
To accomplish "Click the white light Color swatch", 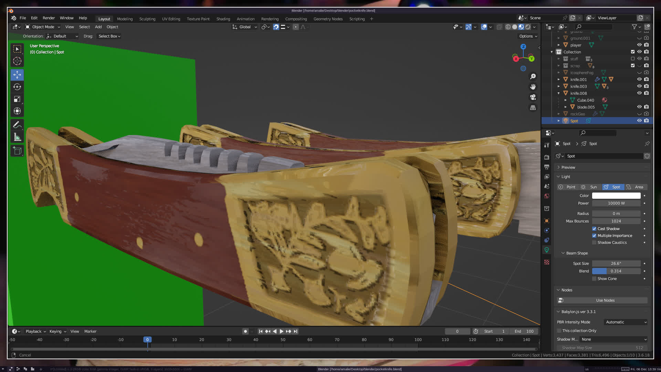I will pos(616,196).
